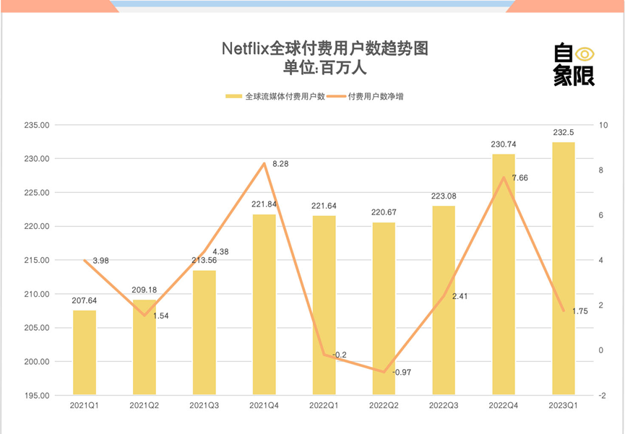
Task: Click the 235.00 left axis value
Action: [36, 125]
